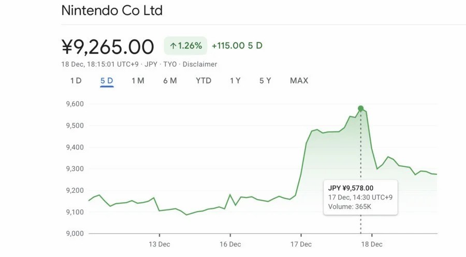Click the 17 Dec axis label
This screenshot has width=466, height=257.
(x=301, y=244)
